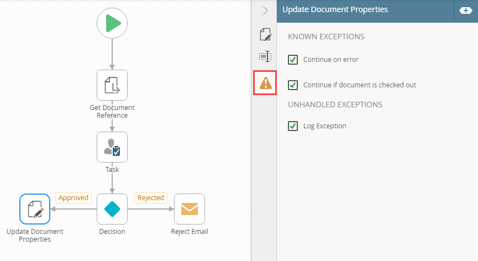Select the Decision diamond node

pyautogui.click(x=112, y=209)
